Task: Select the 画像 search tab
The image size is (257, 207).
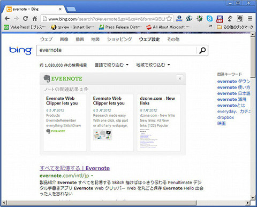Action: [x=64, y=39]
